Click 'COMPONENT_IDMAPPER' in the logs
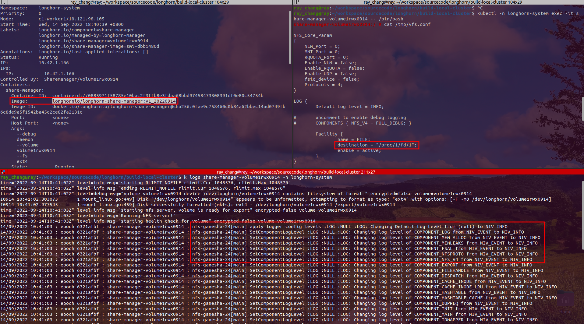The width and height of the screenshot is (584, 324). tap(439, 320)
